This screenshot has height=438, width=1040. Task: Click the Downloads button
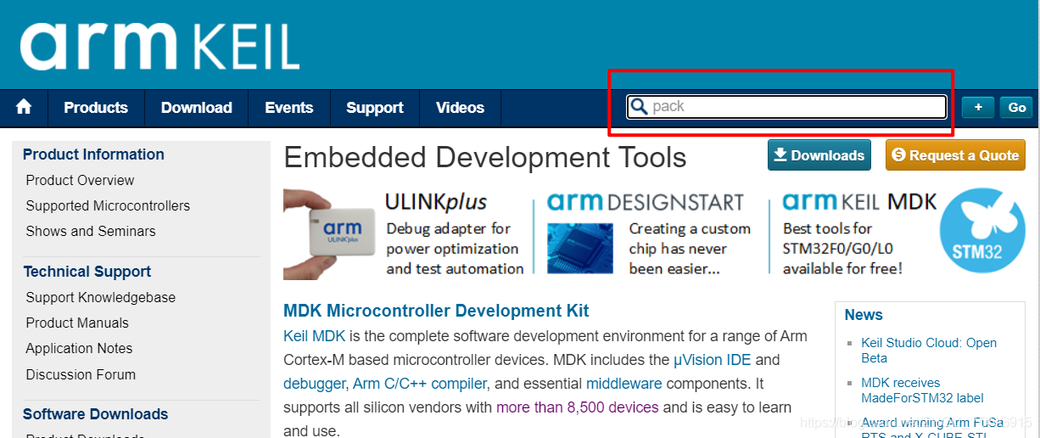(x=819, y=155)
